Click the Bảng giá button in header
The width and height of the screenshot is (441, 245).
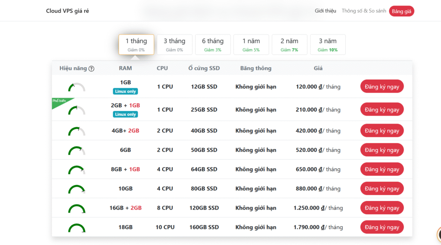tap(401, 11)
